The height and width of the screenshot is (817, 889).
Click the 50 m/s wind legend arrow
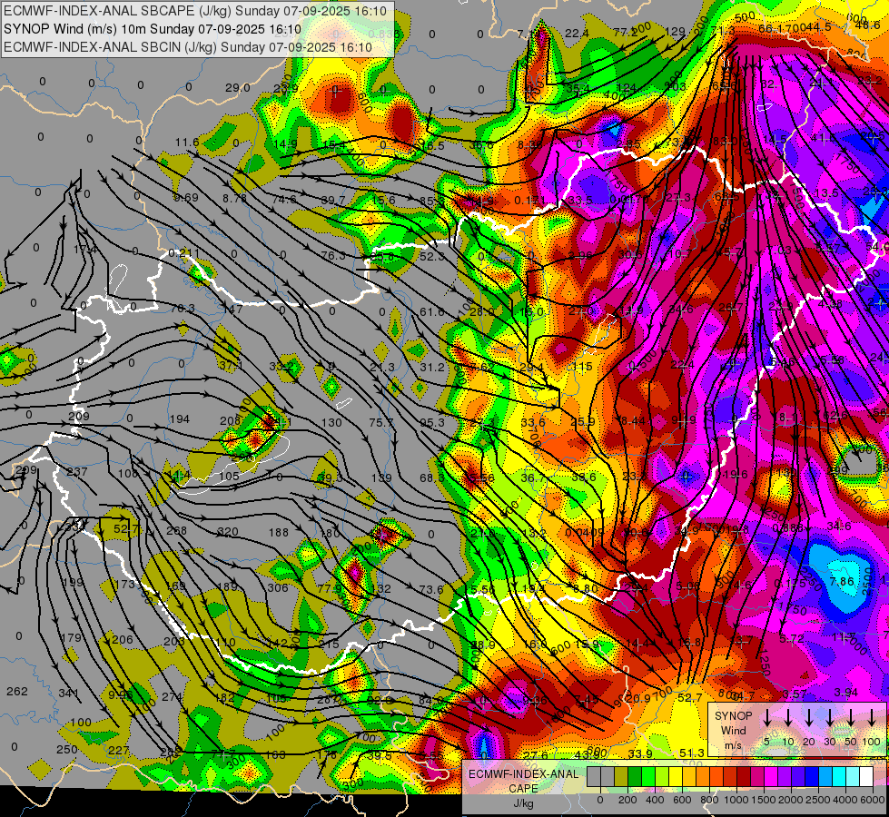pyautogui.click(x=851, y=718)
